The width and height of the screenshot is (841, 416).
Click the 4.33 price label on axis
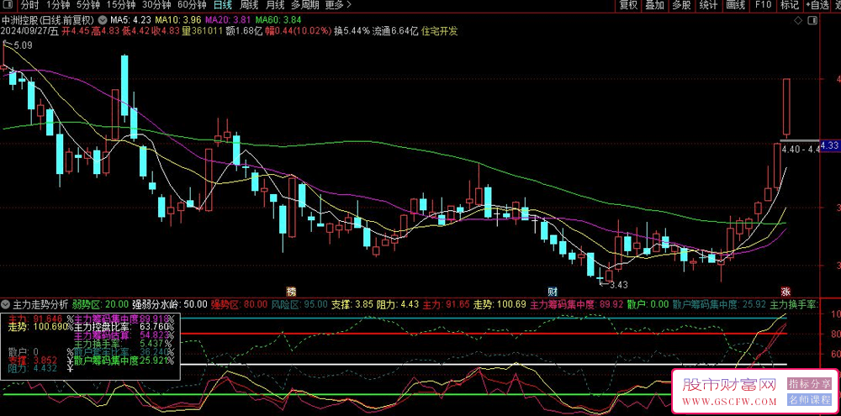(x=829, y=145)
